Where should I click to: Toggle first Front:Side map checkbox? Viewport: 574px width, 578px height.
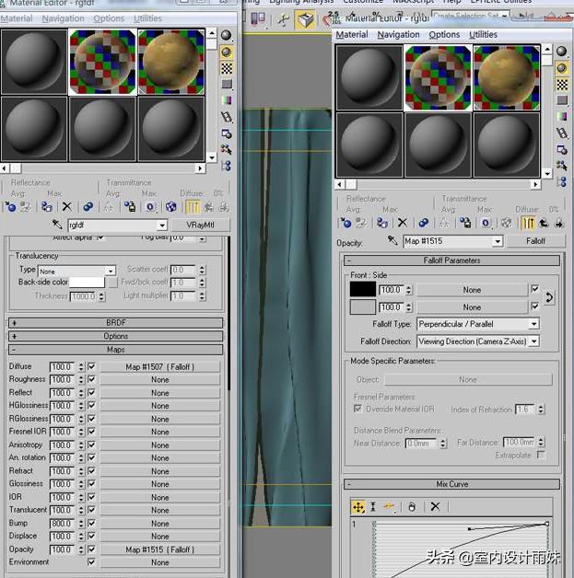(x=535, y=289)
